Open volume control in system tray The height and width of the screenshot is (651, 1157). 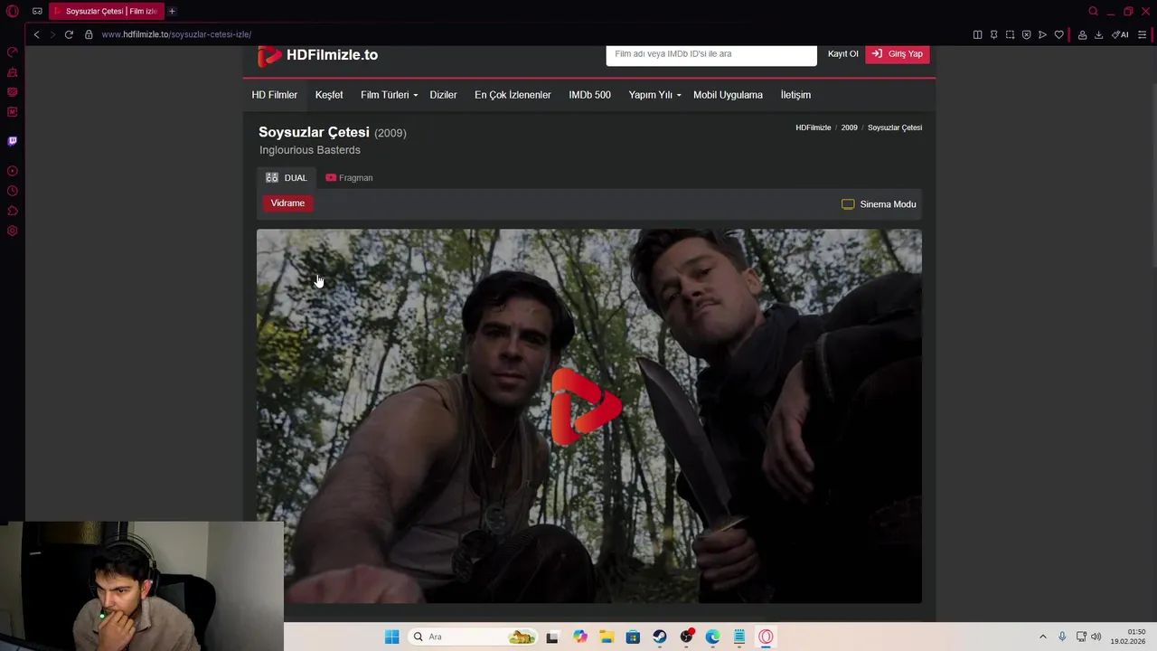[x=1096, y=637]
